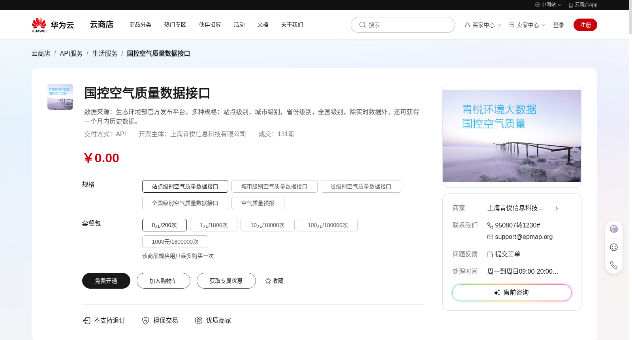The image size is (632, 340).
Task: Click the support@epmap.org email address
Action: pos(524,237)
